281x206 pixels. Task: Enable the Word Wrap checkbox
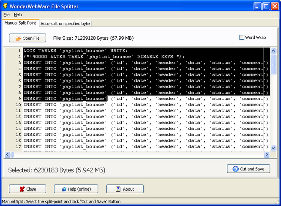coord(242,38)
